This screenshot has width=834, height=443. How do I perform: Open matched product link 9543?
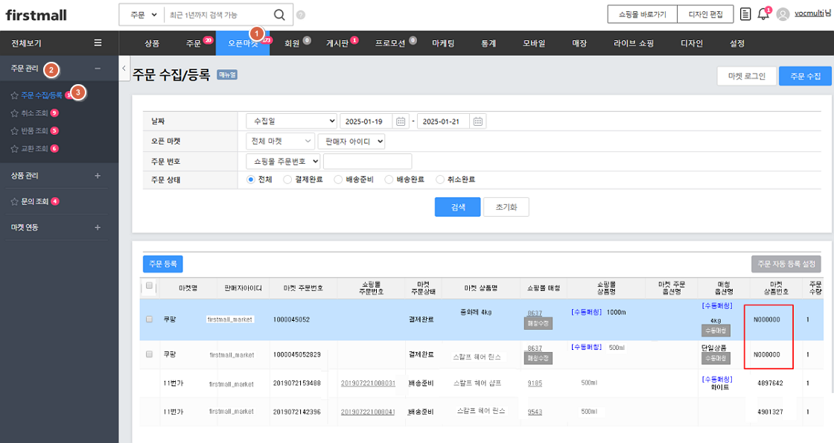[535, 412]
